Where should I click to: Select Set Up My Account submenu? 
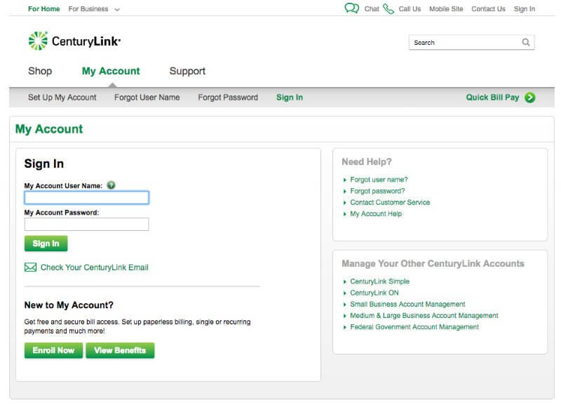pos(62,98)
